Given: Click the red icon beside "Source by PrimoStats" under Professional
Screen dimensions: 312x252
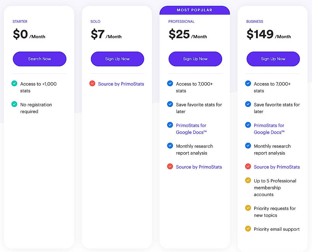Looking at the screenshot, I should 170,166.
